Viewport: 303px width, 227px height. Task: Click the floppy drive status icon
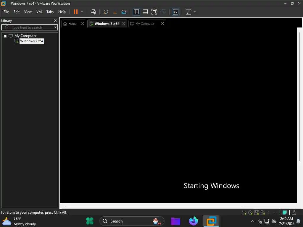pyautogui.click(x=257, y=213)
